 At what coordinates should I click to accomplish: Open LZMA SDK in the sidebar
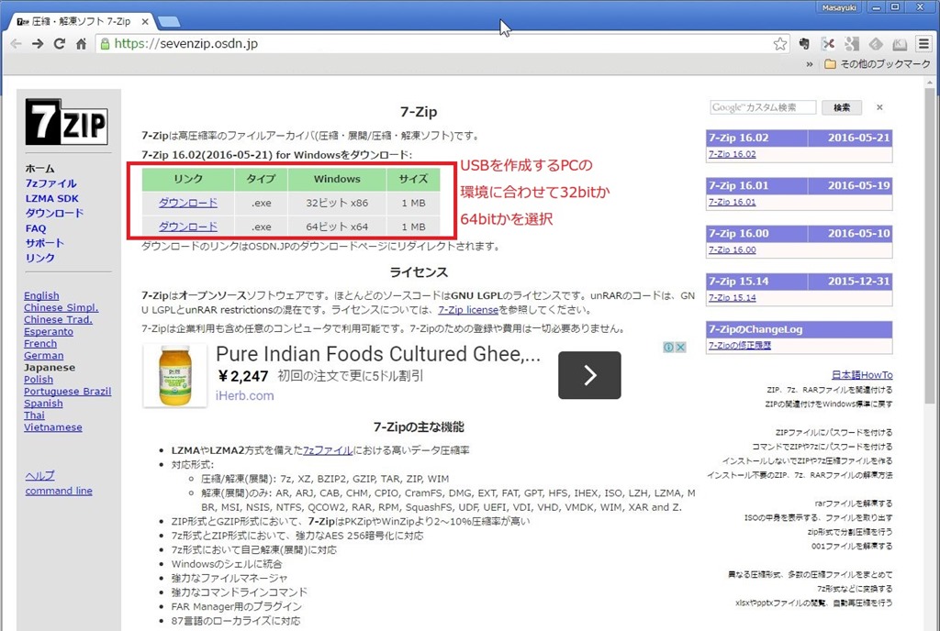pyautogui.click(x=52, y=199)
